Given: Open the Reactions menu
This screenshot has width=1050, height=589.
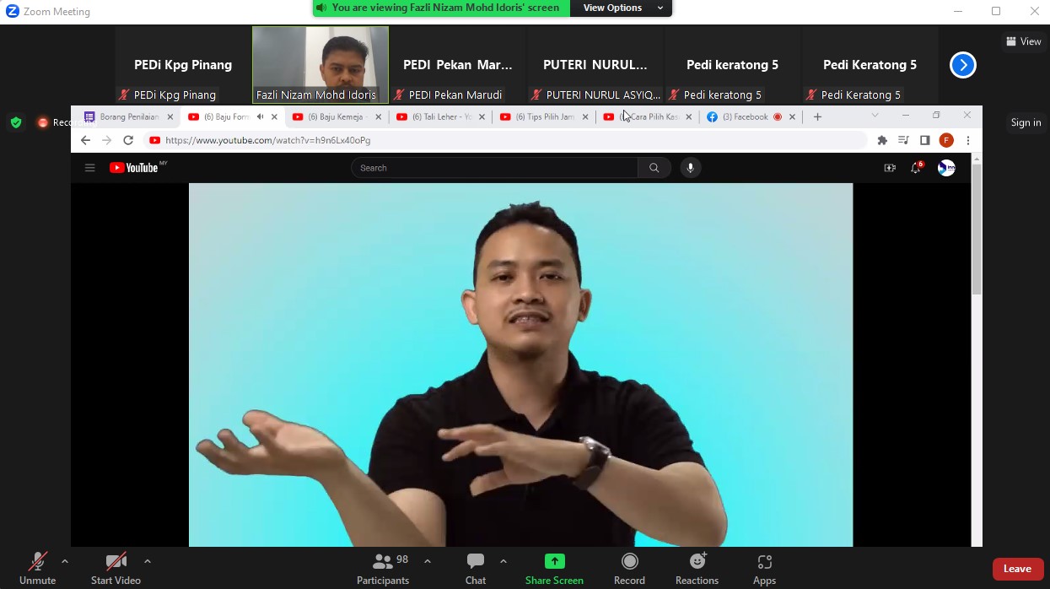Looking at the screenshot, I should point(697,562).
